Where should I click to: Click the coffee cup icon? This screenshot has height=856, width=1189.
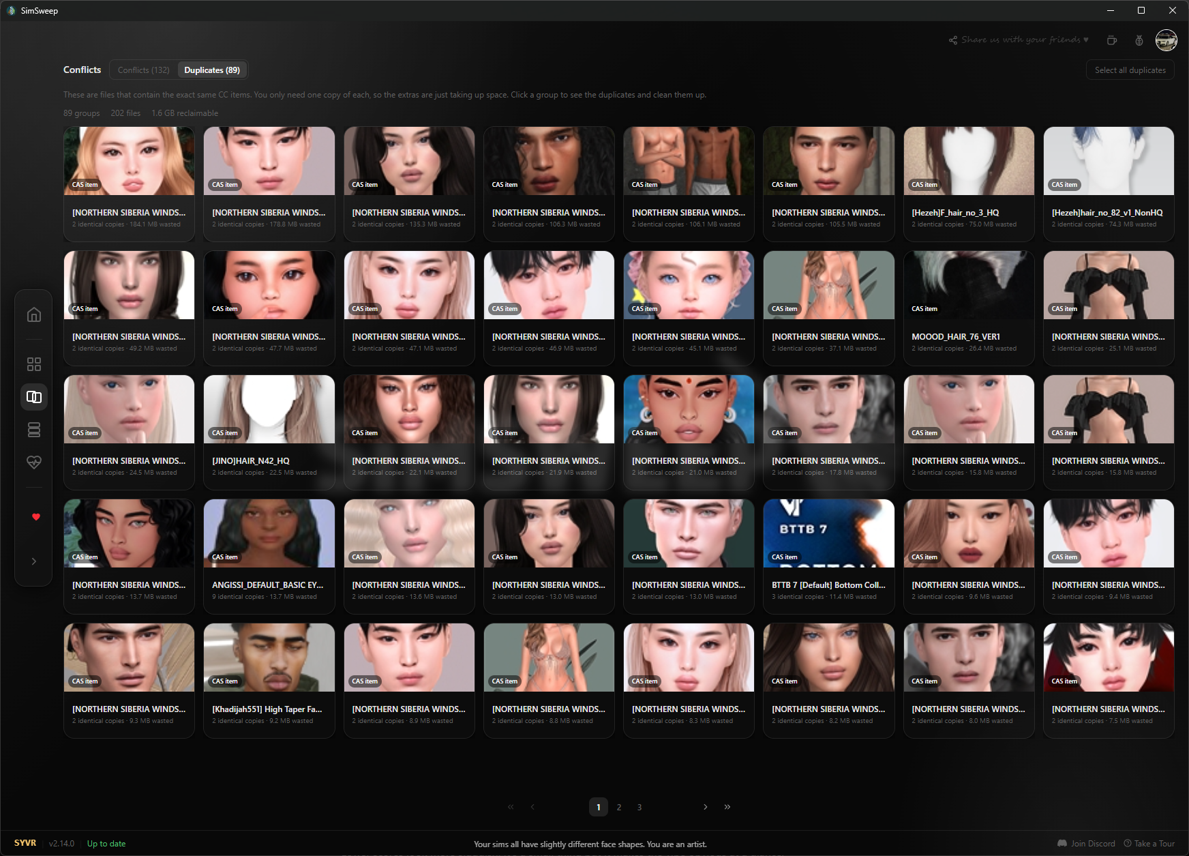[1112, 40]
